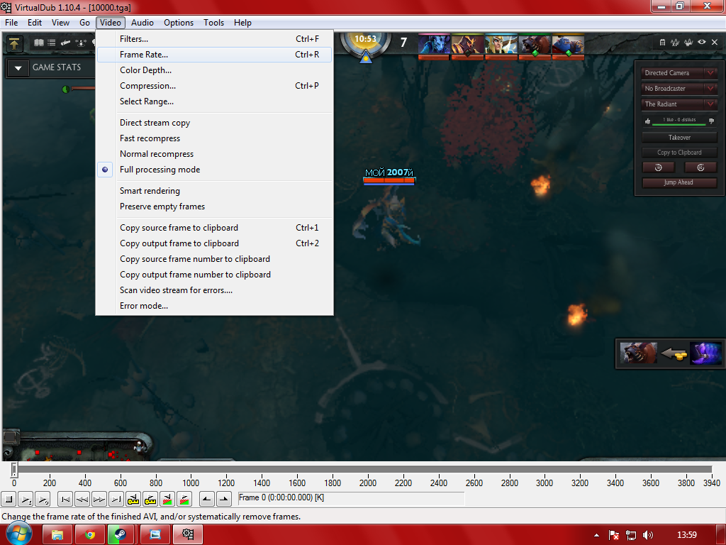Open Steam from the taskbar
Viewport: 726px width, 545px height.
tap(121, 535)
